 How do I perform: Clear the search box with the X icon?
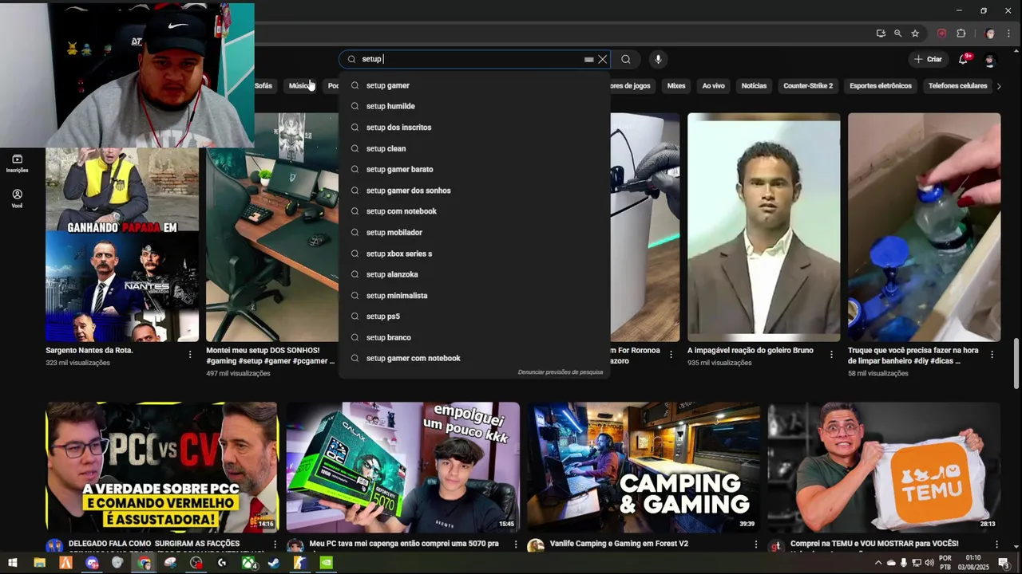pyautogui.click(x=603, y=59)
